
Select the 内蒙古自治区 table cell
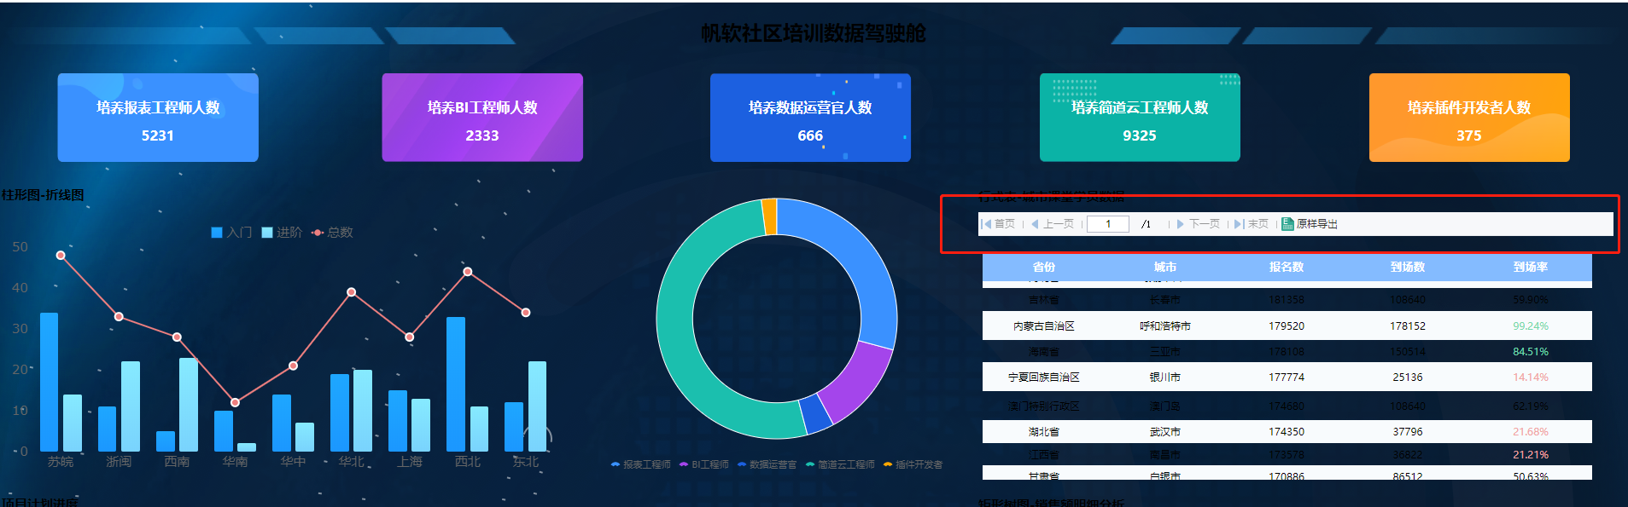pyautogui.click(x=1043, y=326)
